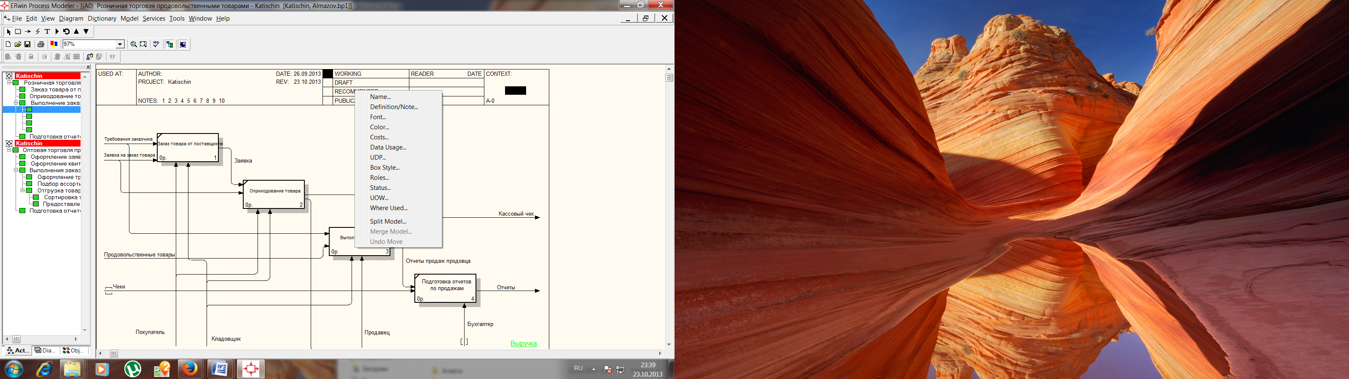Image resolution: width=1349 pixels, height=379 pixels.
Task: Click Go to Parent Diagram up triangle
Action: coord(76,32)
